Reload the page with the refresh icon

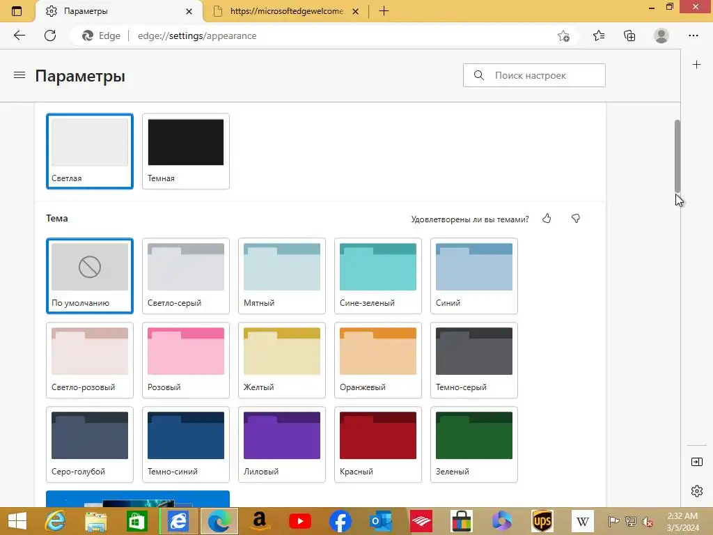click(x=50, y=36)
